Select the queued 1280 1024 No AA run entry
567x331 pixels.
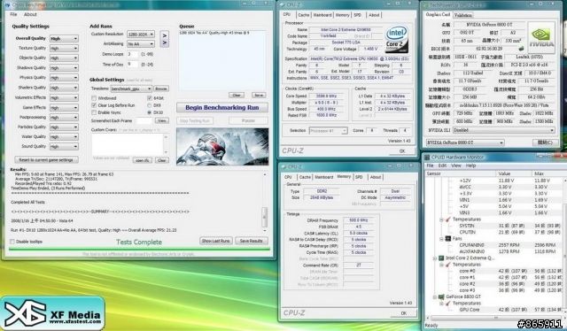214,33
